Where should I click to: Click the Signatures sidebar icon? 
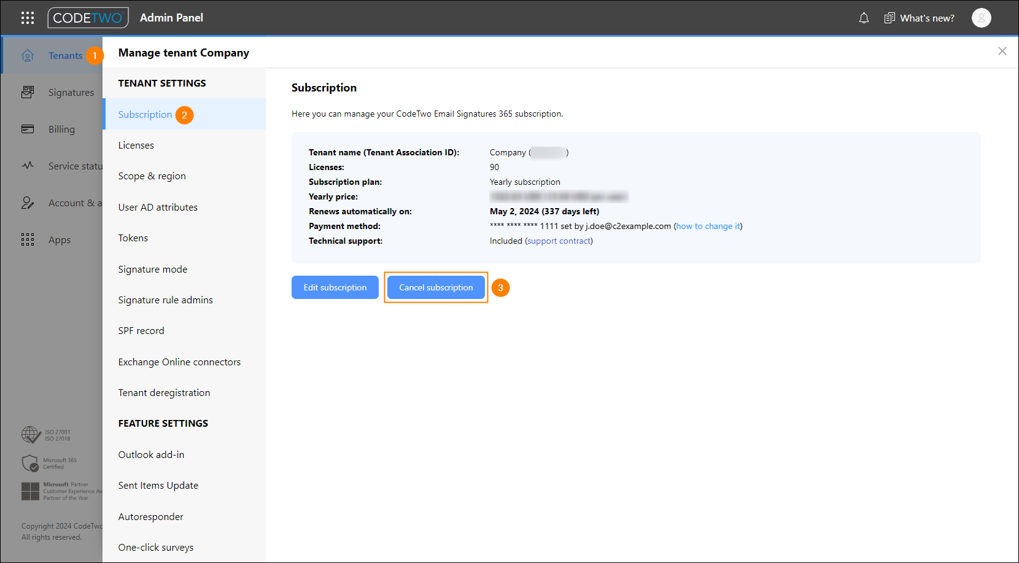click(x=28, y=92)
